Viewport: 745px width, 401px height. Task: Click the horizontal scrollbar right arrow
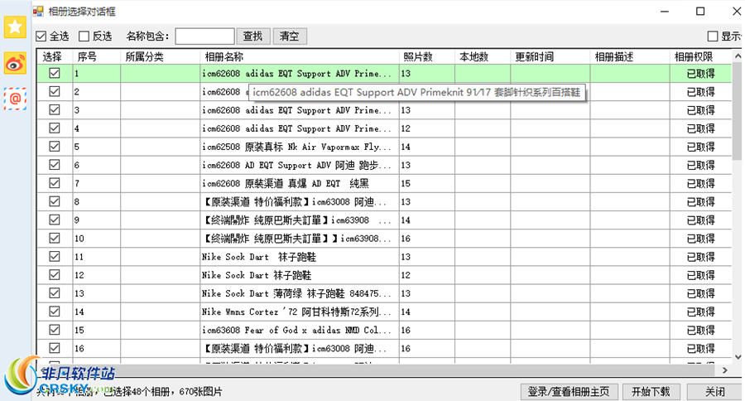tap(725, 370)
